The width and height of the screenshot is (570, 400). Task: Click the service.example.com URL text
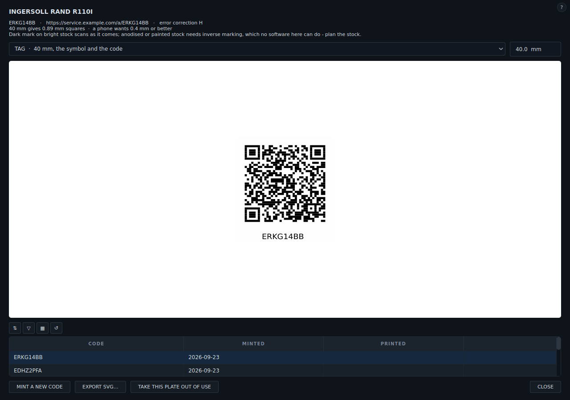pyautogui.click(x=97, y=23)
